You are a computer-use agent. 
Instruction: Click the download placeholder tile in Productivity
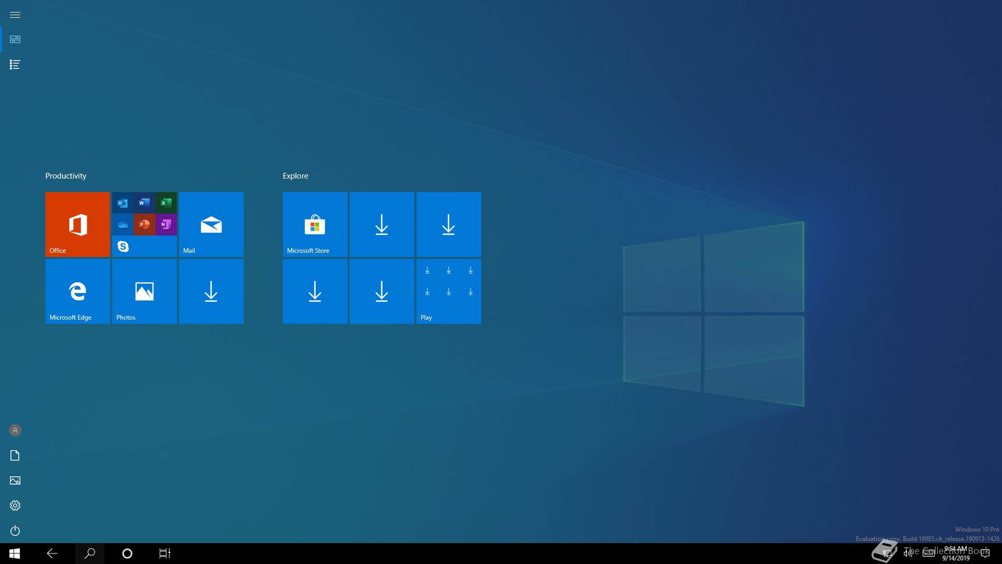click(211, 291)
